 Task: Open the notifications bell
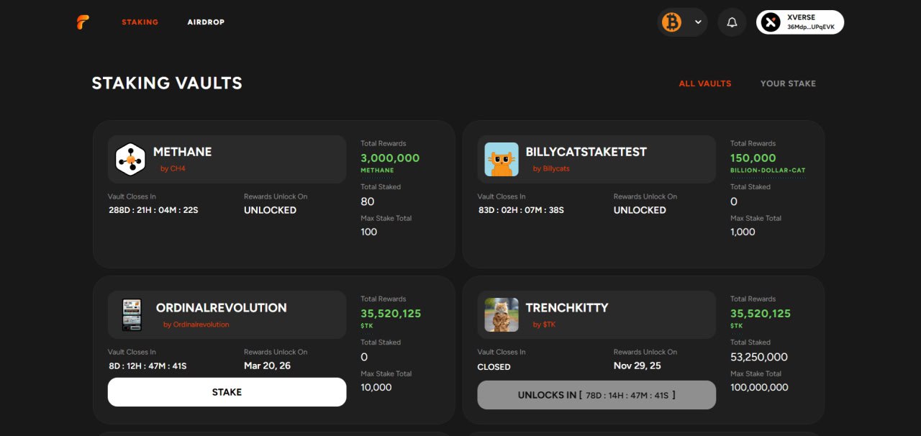(x=732, y=22)
